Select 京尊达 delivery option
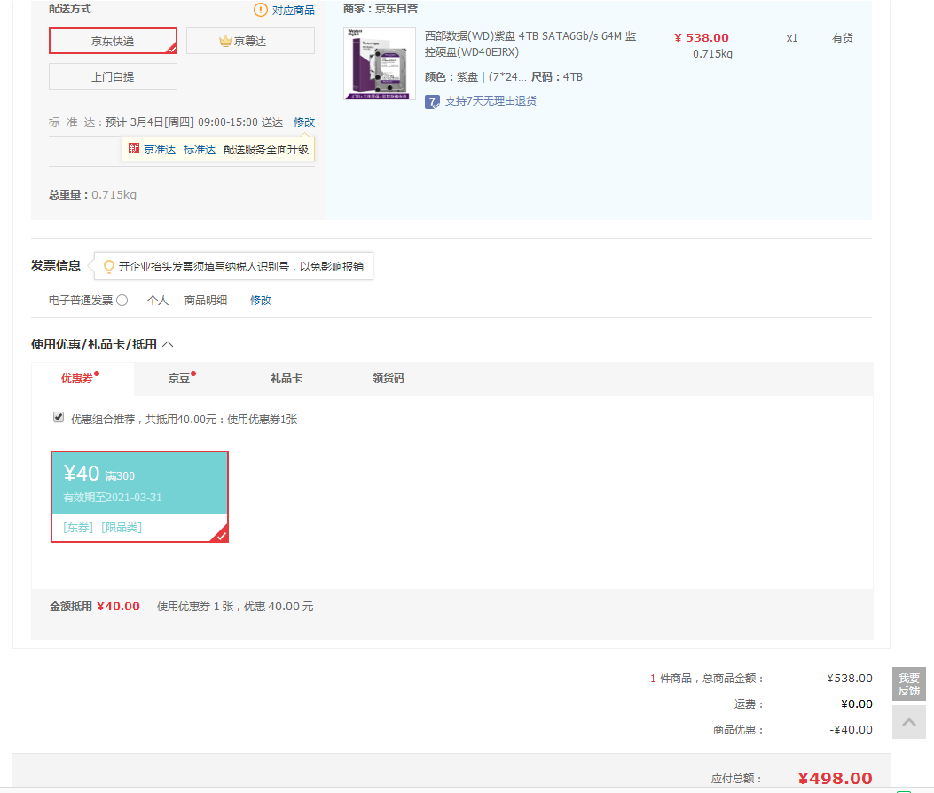This screenshot has width=934, height=793. (250, 41)
